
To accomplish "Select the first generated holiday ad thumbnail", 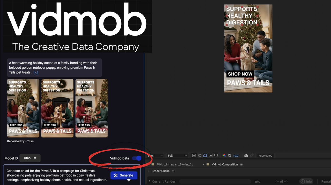I will point(23,108).
